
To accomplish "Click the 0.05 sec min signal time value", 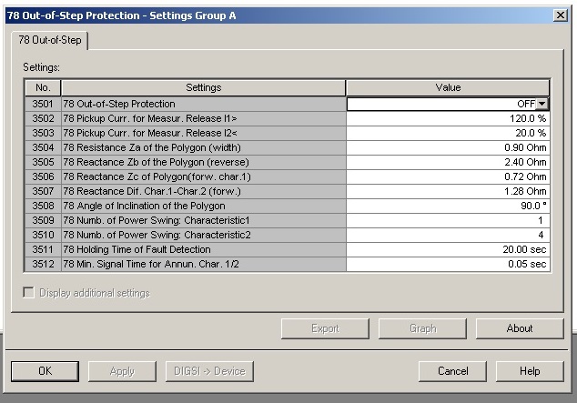I will pos(448,264).
